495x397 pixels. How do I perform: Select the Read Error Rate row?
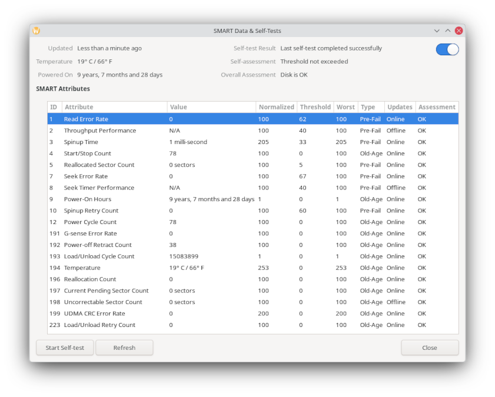(86, 119)
